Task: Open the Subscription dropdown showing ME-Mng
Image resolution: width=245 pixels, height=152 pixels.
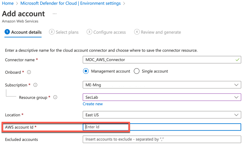Action: point(162,85)
